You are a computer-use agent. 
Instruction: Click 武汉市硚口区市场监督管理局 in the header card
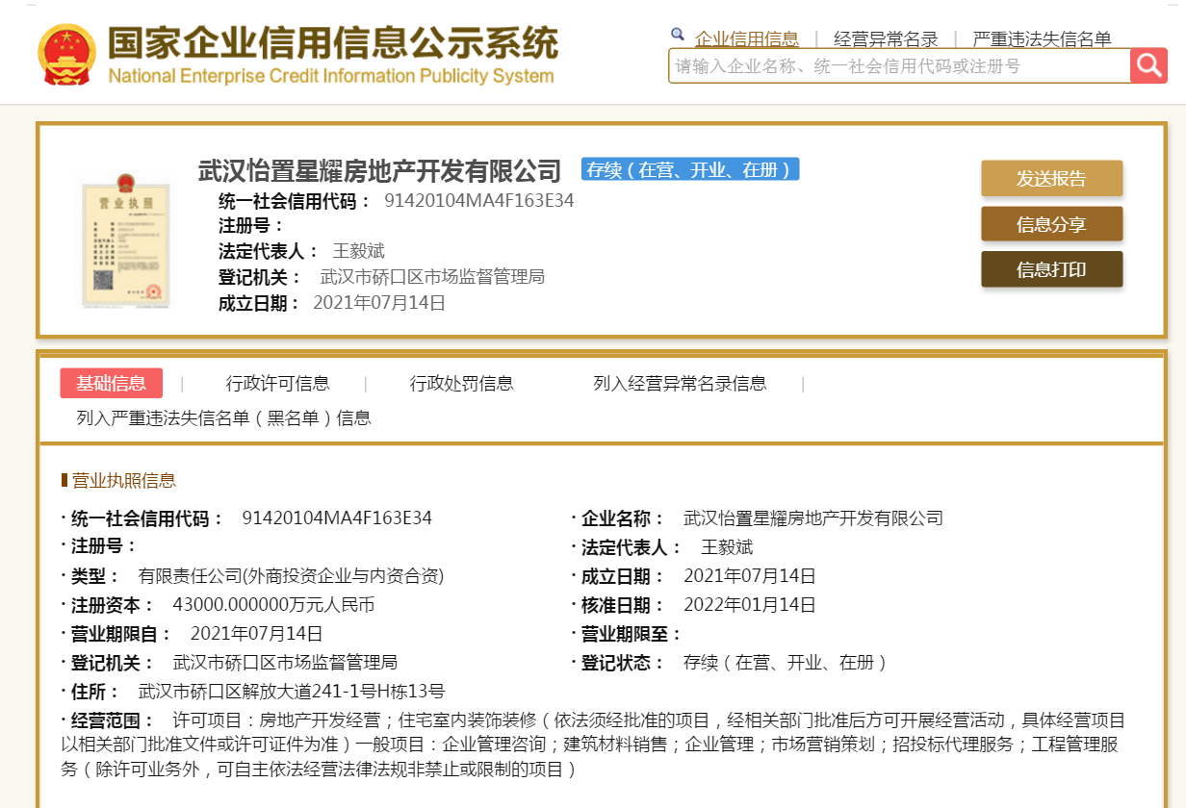[432, 277]
